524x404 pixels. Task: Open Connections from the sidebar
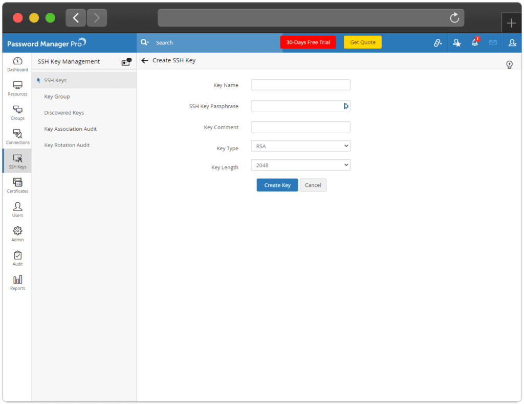[x=17, y=137]
